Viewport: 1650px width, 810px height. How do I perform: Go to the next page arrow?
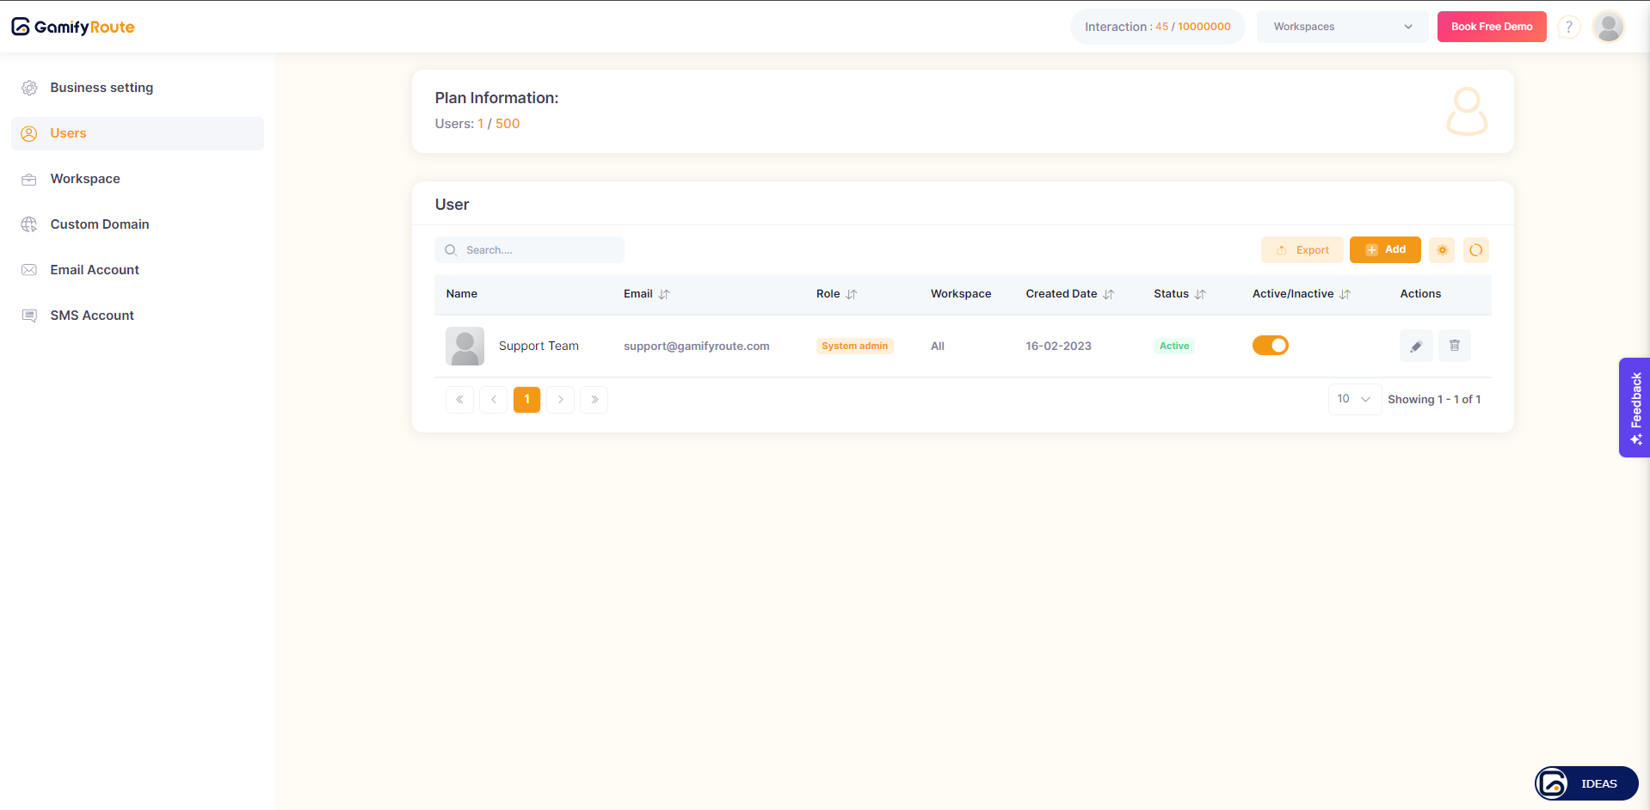pyautogui.click(x=560, y=400)
